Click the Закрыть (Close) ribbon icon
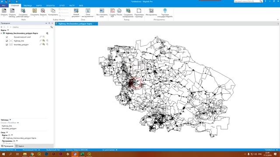280x157 pixels. (43, 13)
